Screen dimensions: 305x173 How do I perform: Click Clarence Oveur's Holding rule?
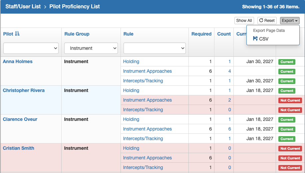click(x=131, y=119)
